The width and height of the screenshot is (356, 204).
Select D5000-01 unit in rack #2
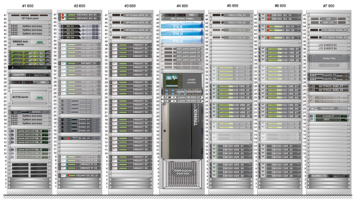click(79, 120)
